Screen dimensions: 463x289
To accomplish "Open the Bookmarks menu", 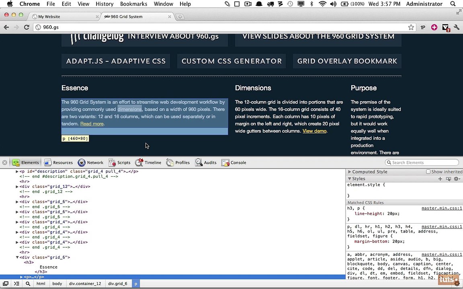I will click(133, 4).
